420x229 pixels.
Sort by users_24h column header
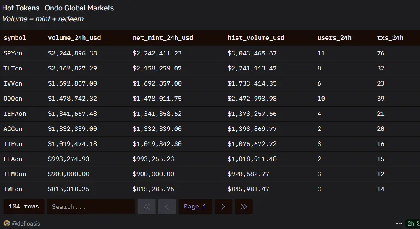(x=334, y=38)
